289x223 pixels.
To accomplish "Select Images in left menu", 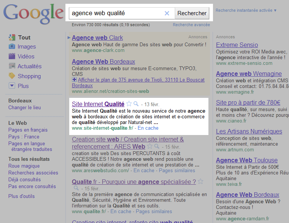I will click(27, 47).
